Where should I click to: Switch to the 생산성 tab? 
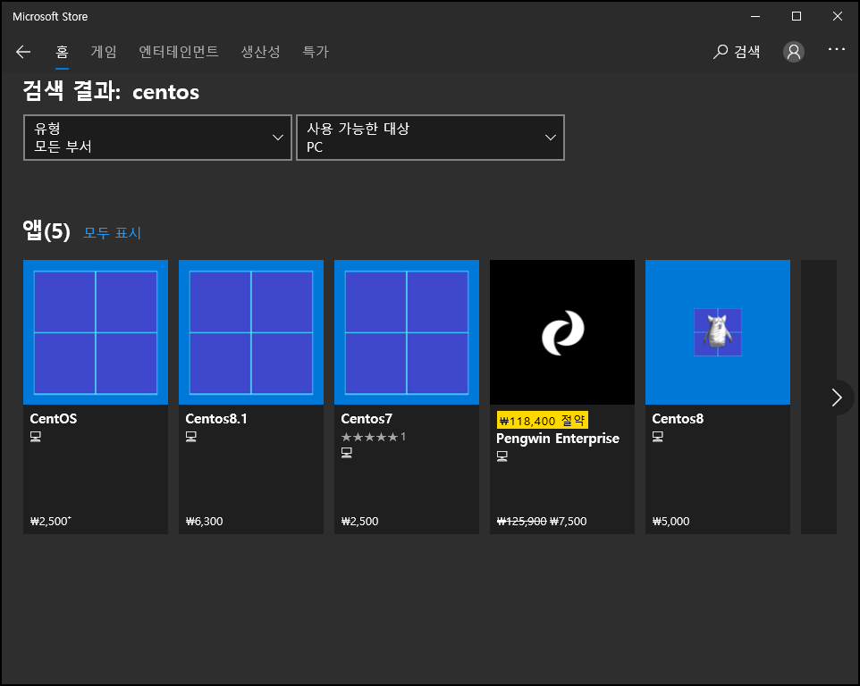coord(260,52)
